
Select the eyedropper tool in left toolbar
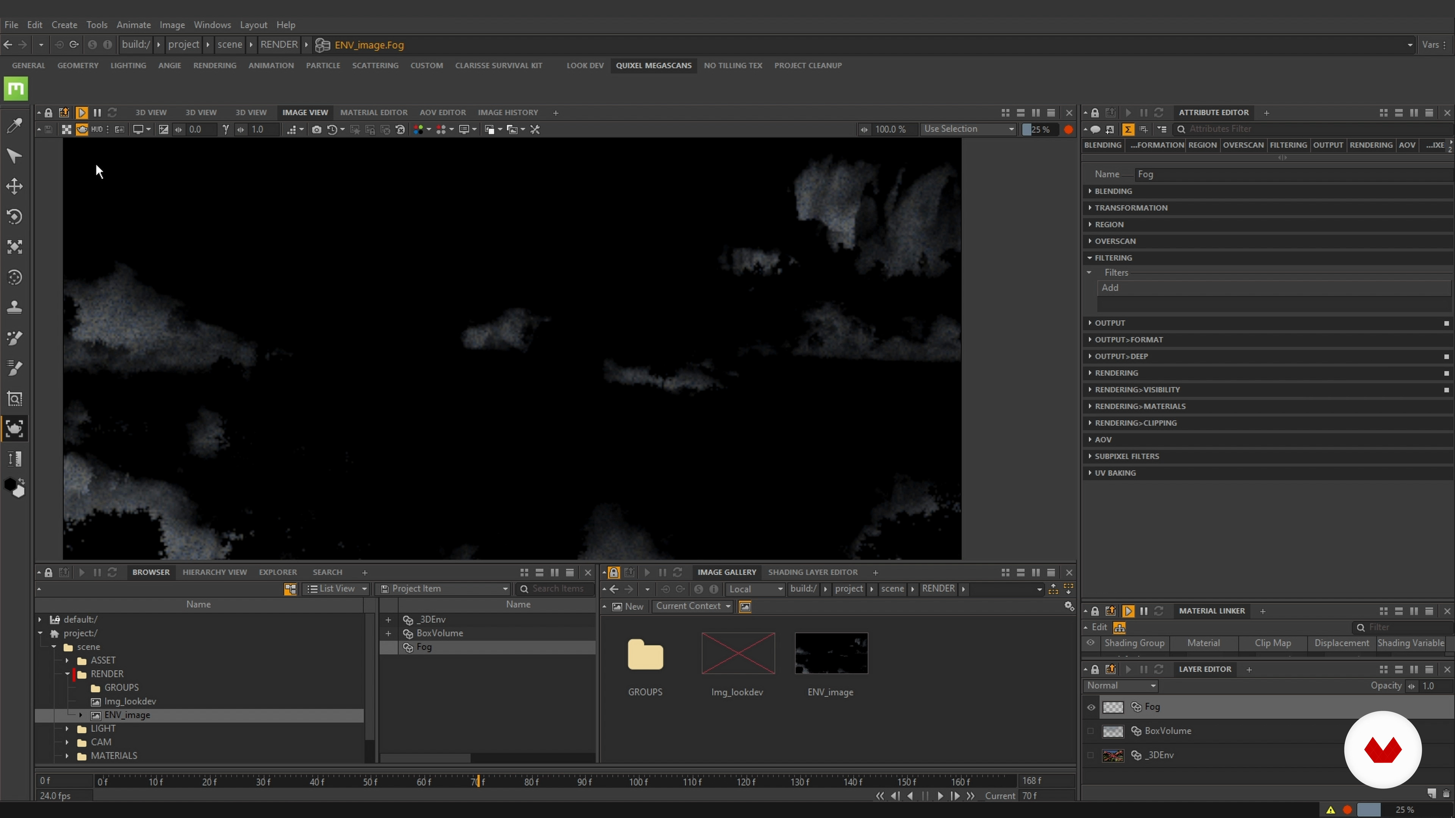14,125
